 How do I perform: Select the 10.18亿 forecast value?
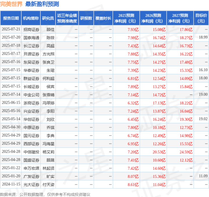coord(159,127)
